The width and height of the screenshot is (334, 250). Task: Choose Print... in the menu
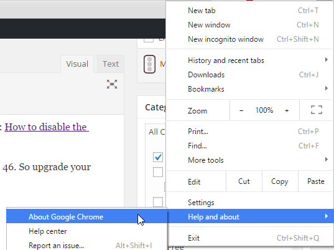pyautogui.click(x=249, y=132)
